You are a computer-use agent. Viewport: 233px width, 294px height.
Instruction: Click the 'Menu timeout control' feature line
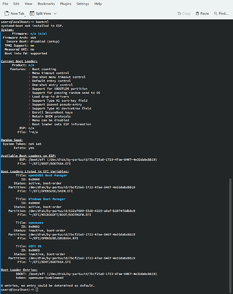51,73
